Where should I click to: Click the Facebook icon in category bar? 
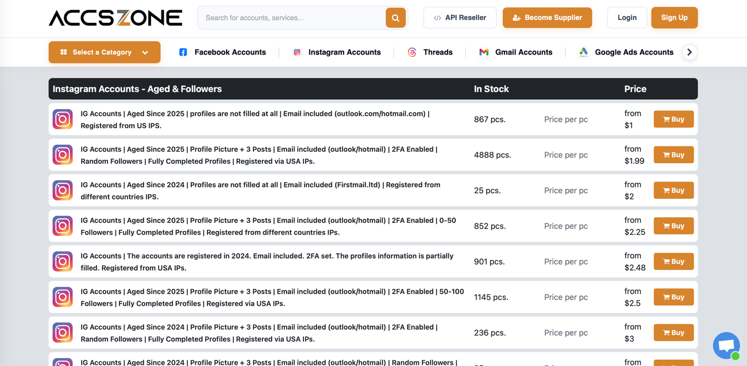tap(183, 52)
